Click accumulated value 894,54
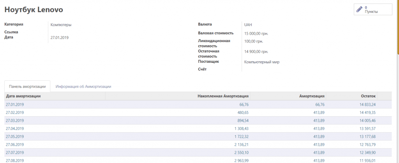Screen dimensions: 399x163 tap(243, 120)
